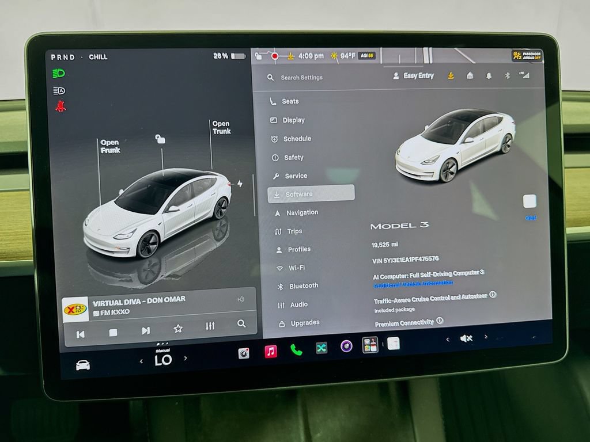Click the Search Settings field
This screenshot has height=442, width=590.
click(296, 78)
